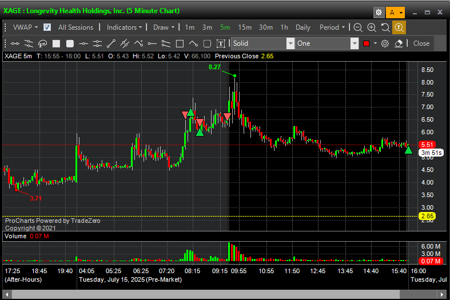Open the One line width combo box
Image resolution: width=450 pixels, height=300 pixels.
tap(326, 43)
